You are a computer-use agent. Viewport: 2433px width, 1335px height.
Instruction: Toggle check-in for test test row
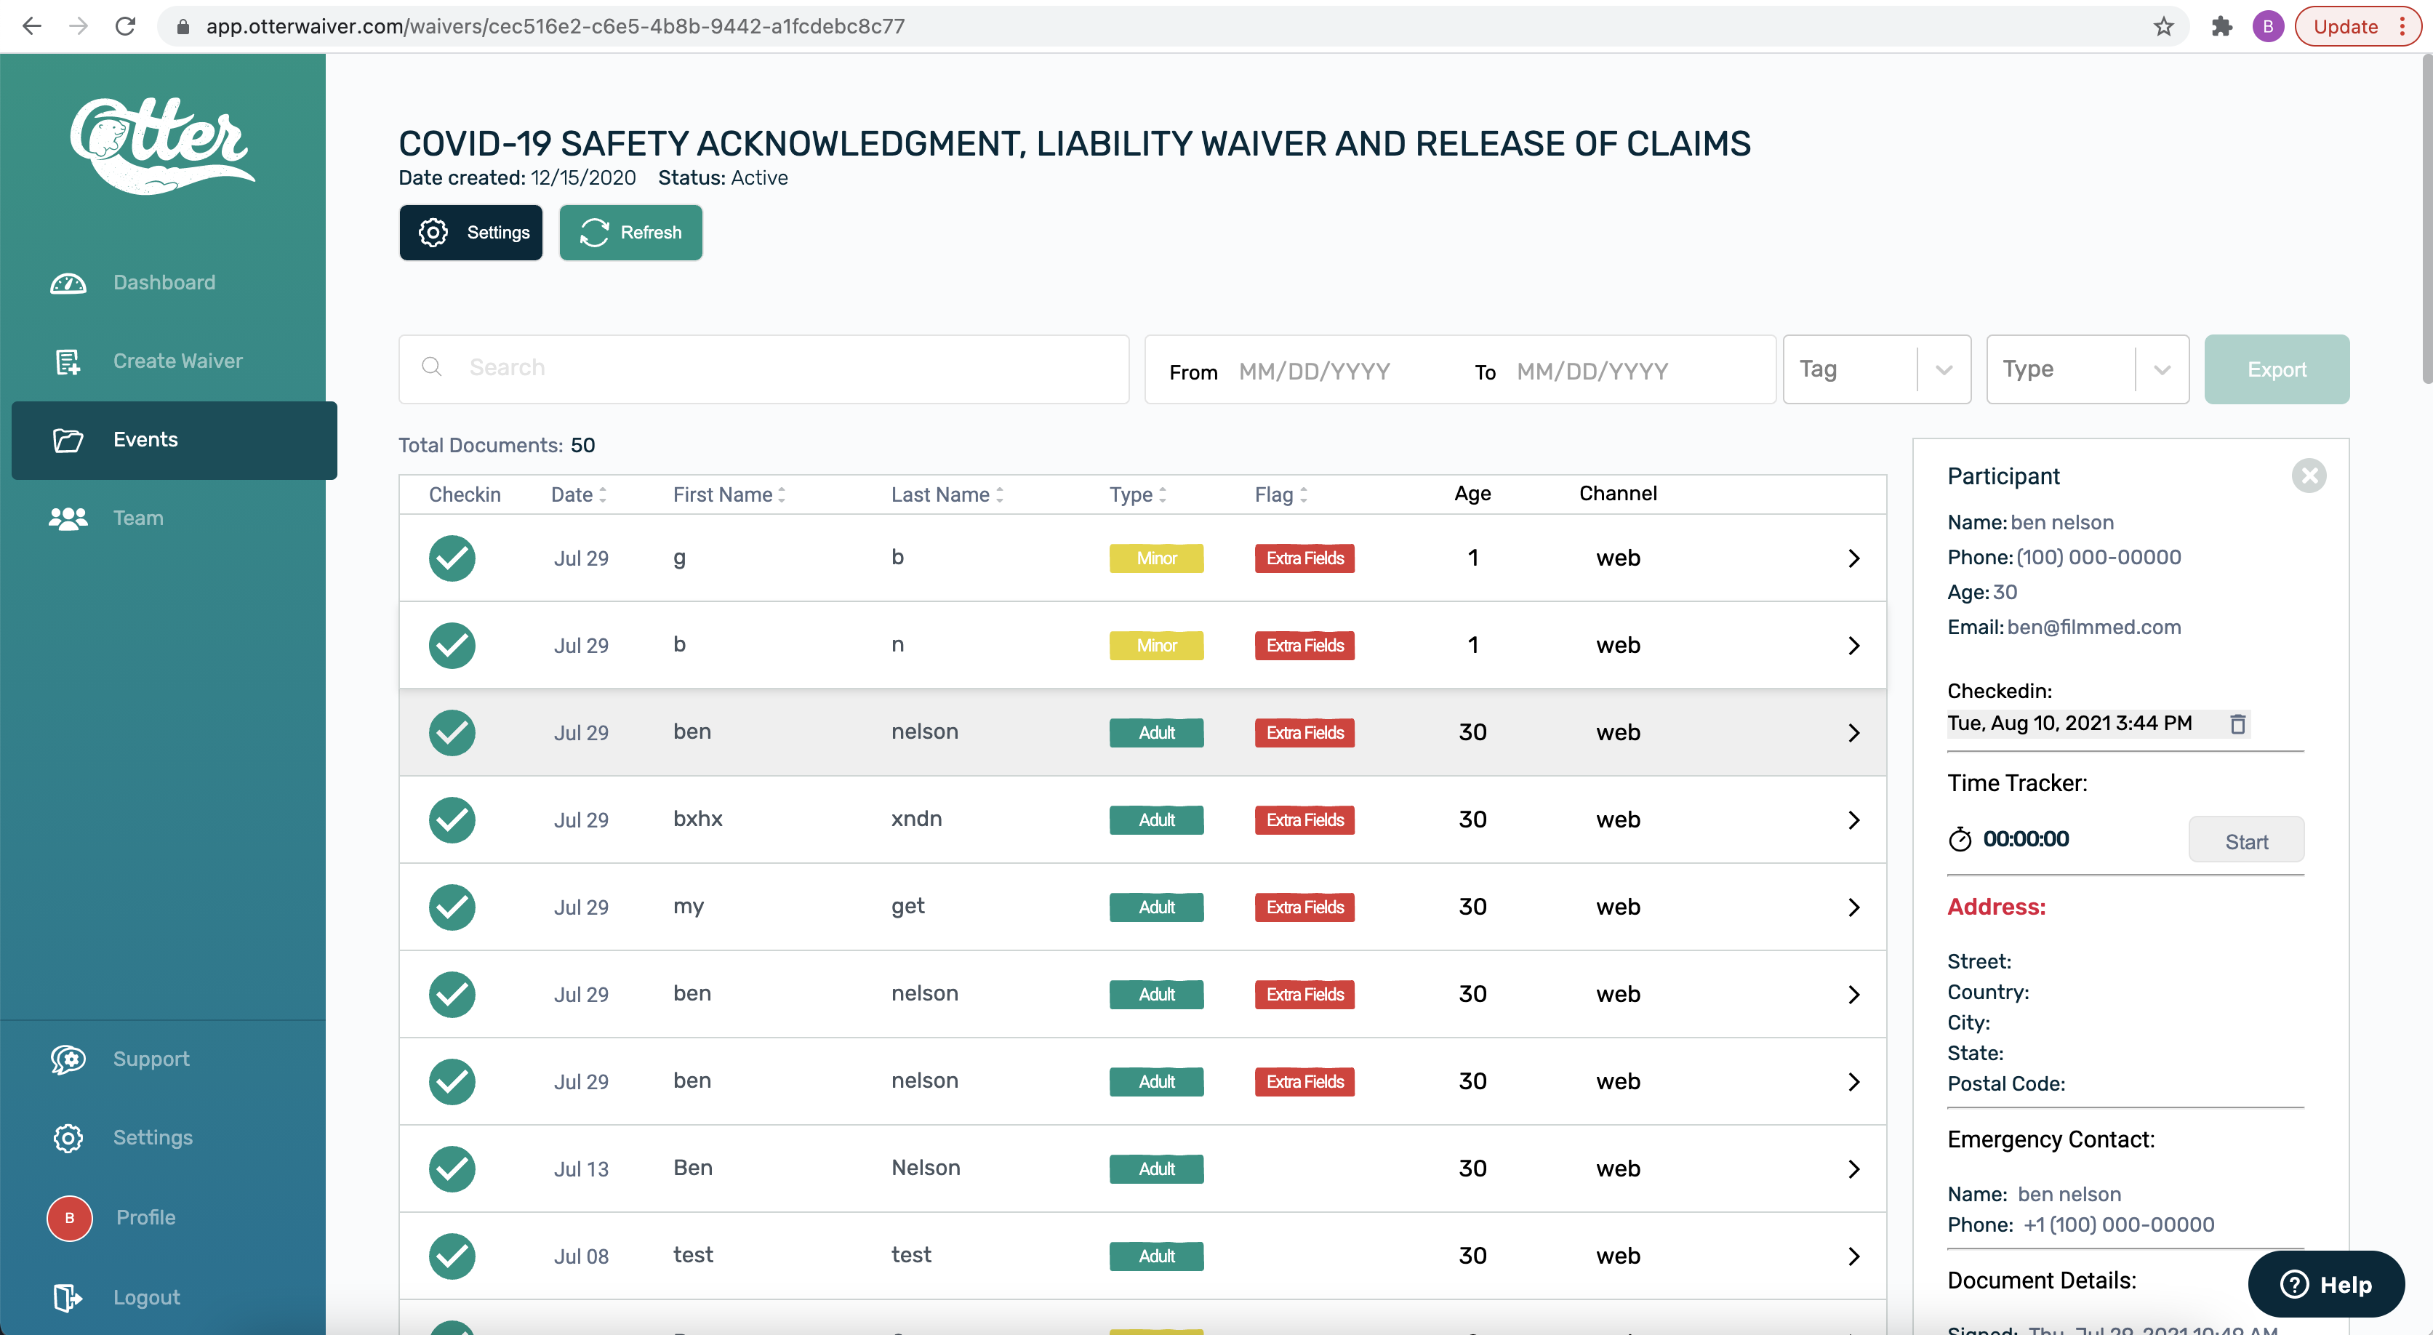452,1256
